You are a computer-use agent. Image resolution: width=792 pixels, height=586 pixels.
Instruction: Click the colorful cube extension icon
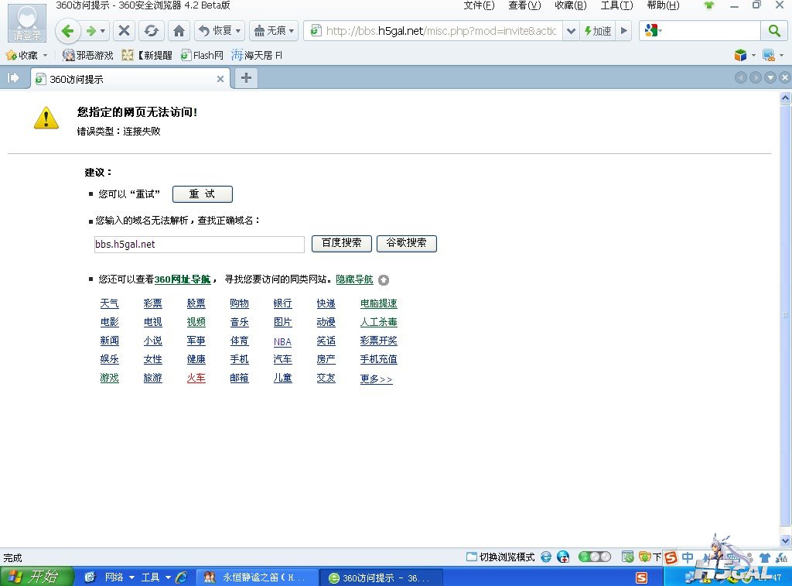740,55
